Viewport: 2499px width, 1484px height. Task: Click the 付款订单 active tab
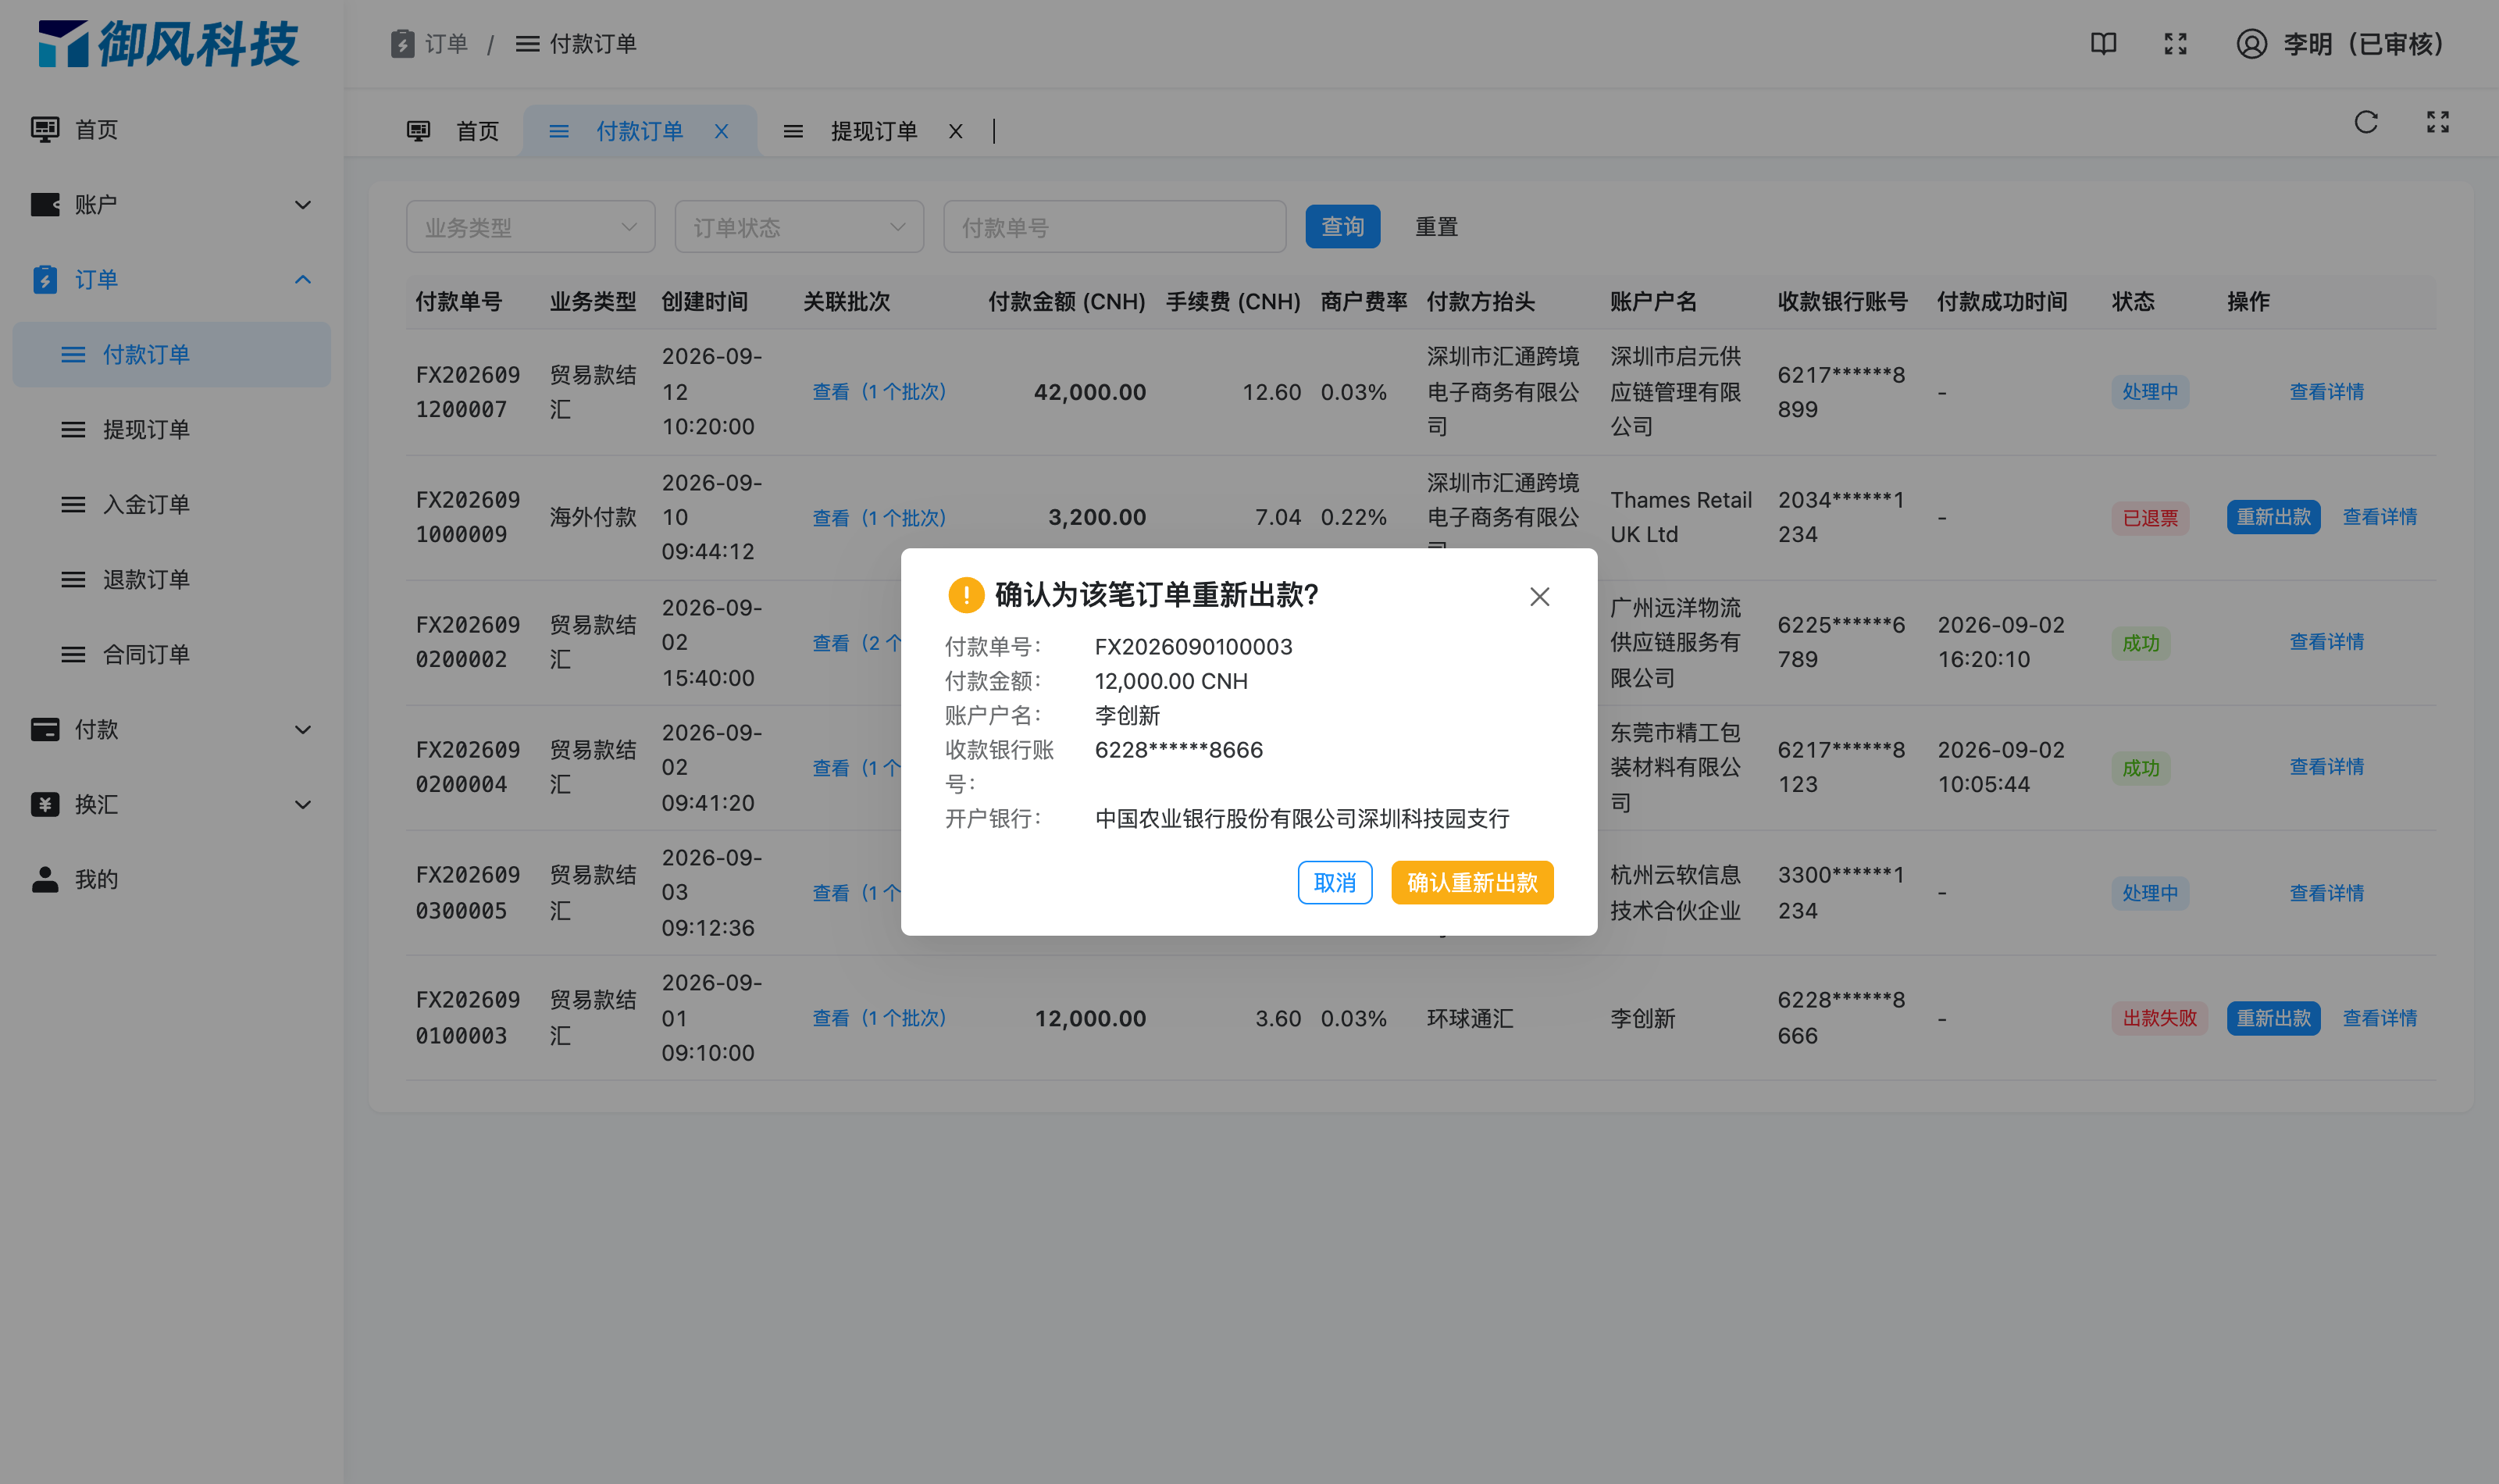click(640, 131)
